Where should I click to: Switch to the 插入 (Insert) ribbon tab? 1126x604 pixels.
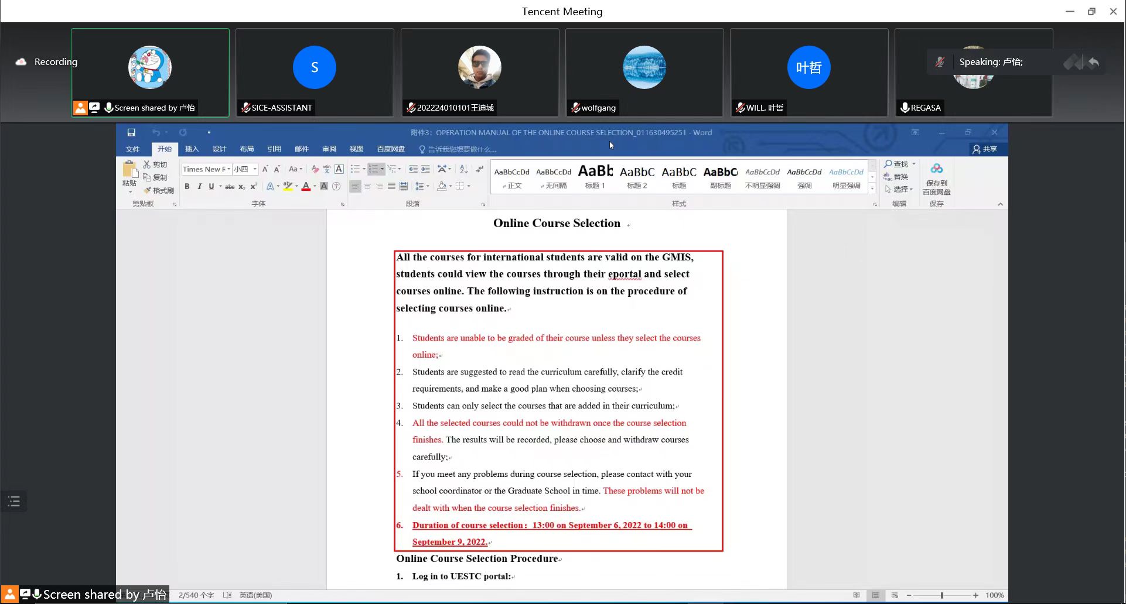point(192,149)
